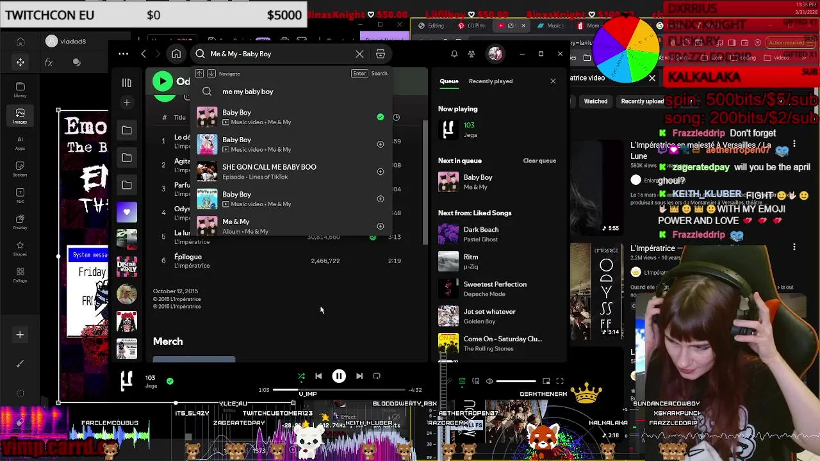Image resolution: width=820 pixels, height=461 pixels.
Task: Add Me & My album to library
Action: [x=381, y=226]
